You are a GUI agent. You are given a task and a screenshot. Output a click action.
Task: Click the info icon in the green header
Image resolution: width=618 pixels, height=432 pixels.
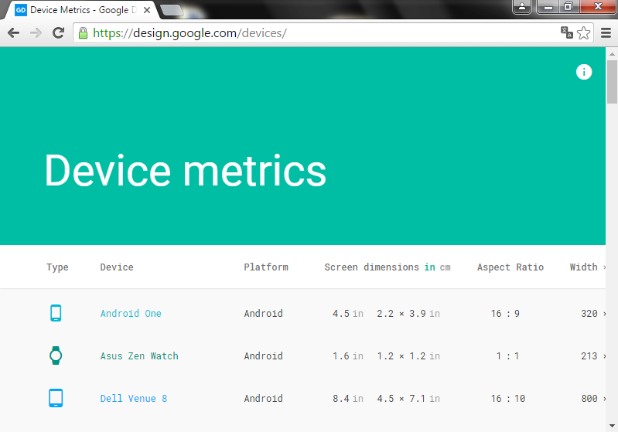(584, 72)
